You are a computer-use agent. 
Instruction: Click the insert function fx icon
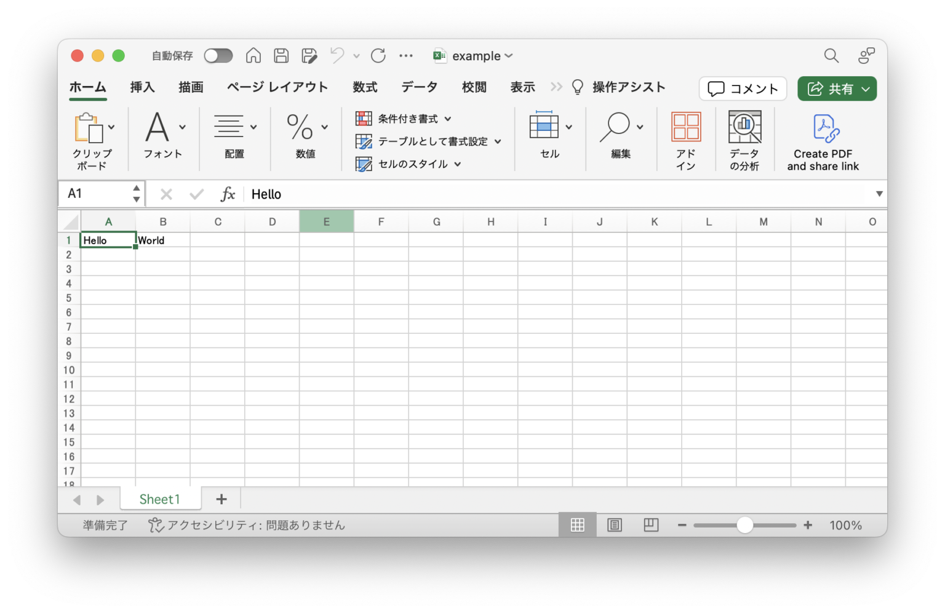pyautogui.click(x=228, y=194)
